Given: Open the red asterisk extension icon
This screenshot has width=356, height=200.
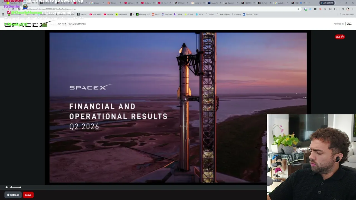Looking at the screenshot, I should pos(320,9).
